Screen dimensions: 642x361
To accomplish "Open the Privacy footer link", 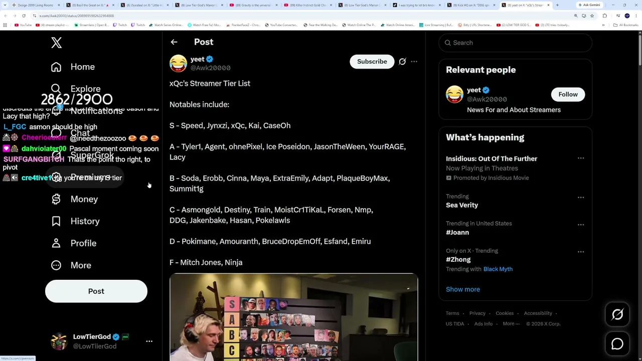I will (x=477, y=313).
